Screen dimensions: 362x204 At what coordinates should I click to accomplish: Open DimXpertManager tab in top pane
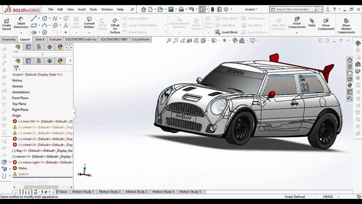(49, 47)
